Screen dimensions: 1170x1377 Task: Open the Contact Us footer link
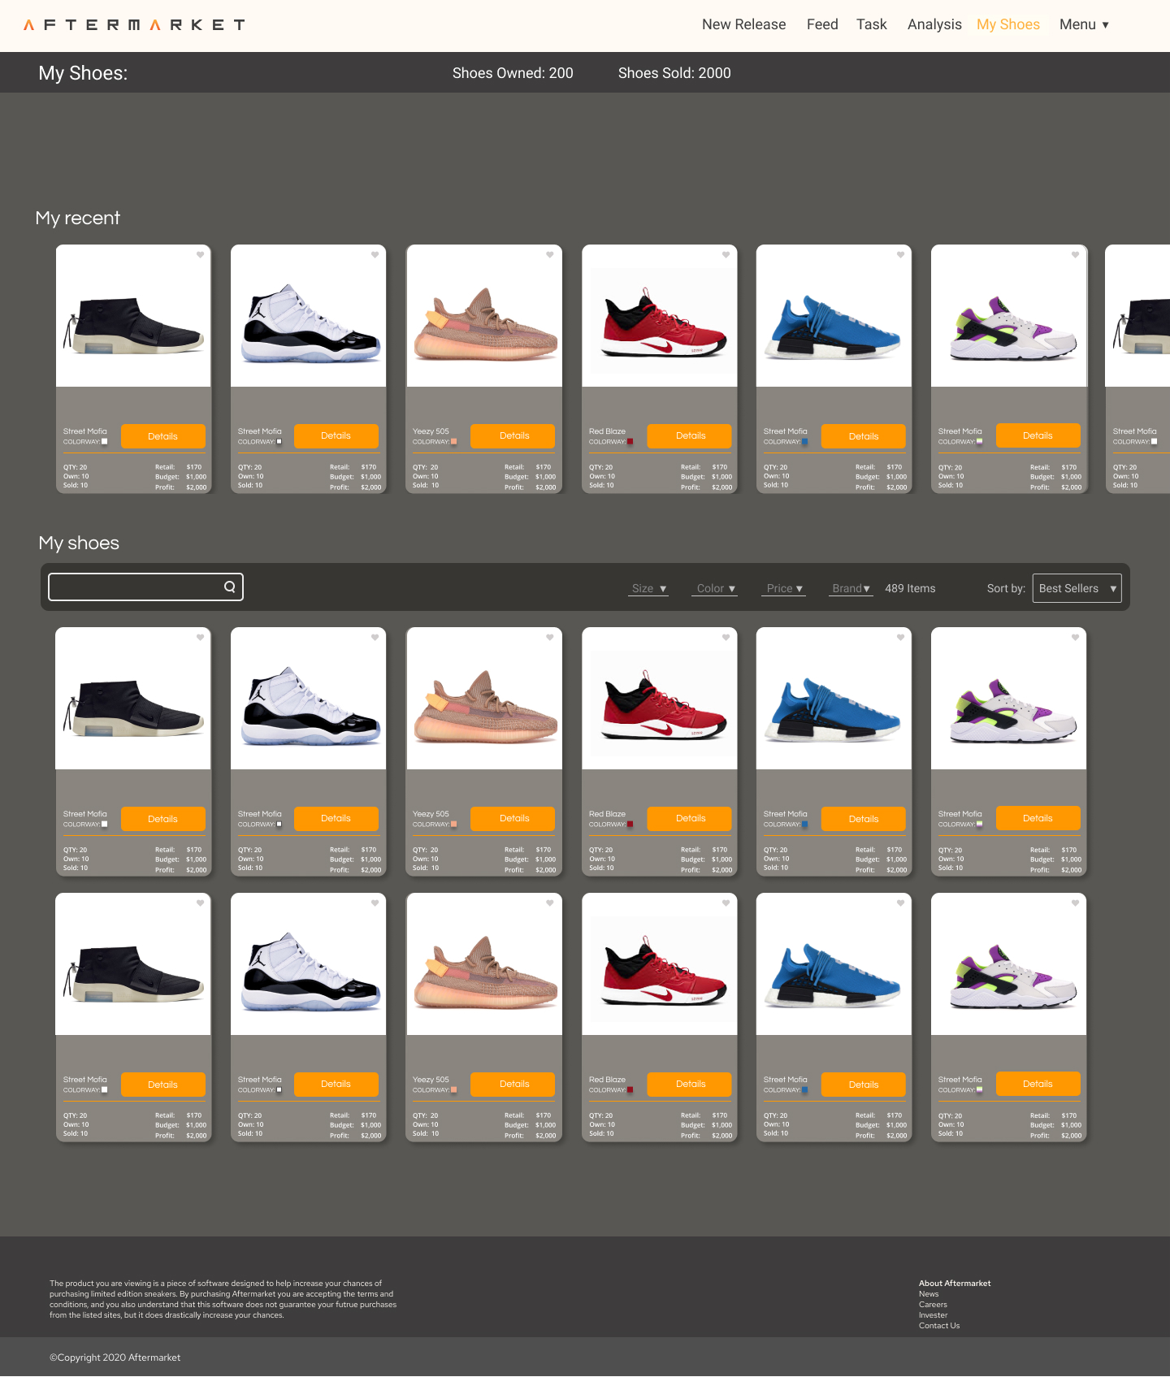(939, 1326)
